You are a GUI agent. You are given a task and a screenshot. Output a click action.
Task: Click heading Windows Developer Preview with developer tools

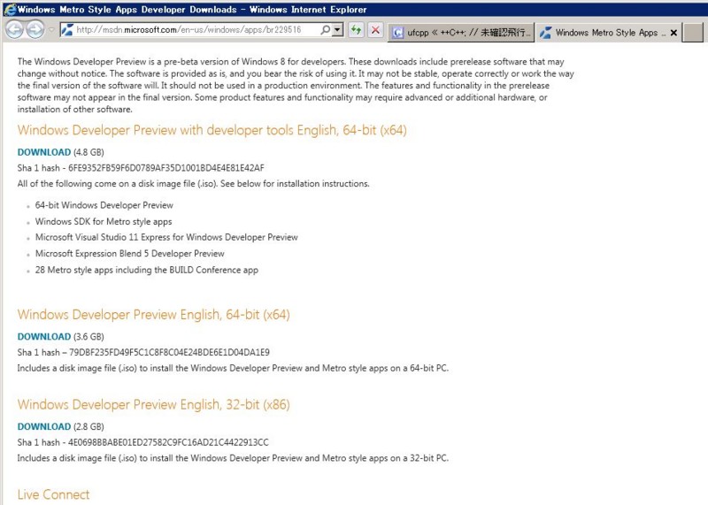pos(212,130)
